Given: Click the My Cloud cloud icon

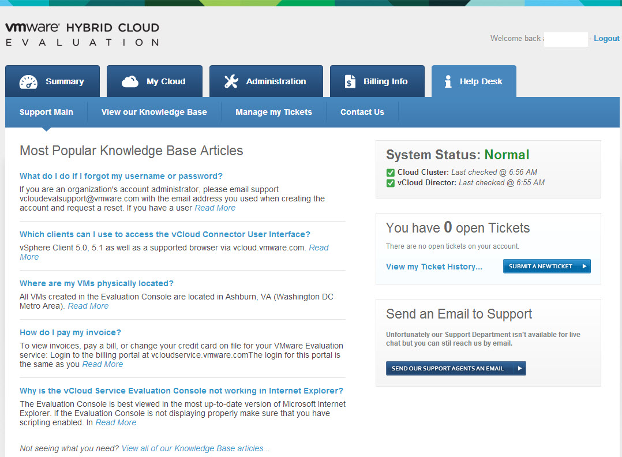Looking at the screenshot, I should click(130, 82).
